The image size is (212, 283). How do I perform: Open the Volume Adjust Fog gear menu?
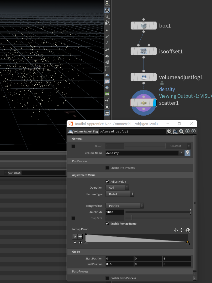(169, 131)
